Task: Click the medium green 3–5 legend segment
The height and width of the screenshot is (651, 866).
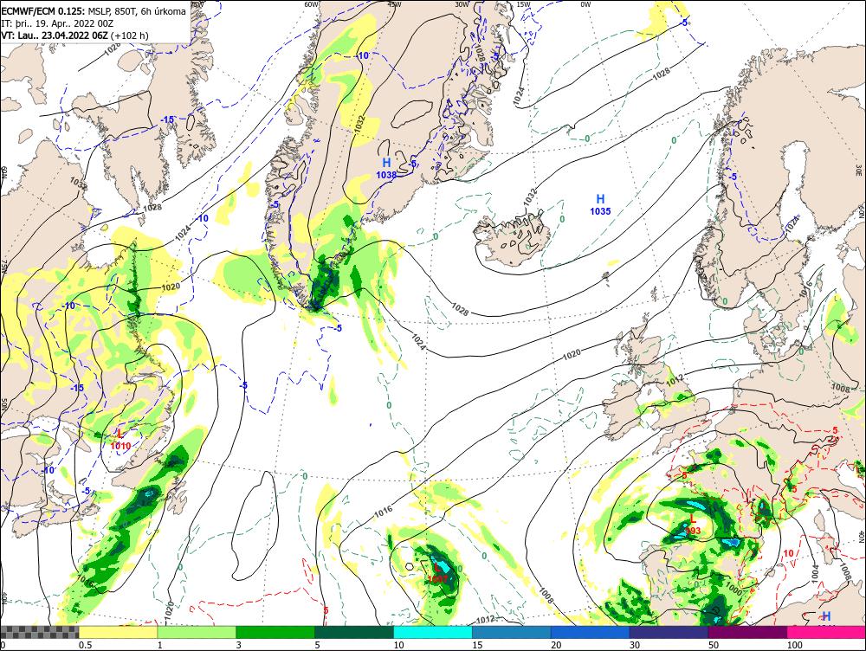Action: click(x=275, y=632)
